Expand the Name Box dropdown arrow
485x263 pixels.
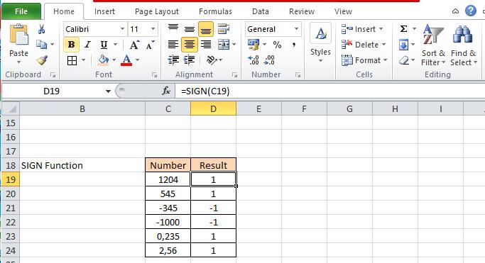pyautogui.click(x=108, y=91)
